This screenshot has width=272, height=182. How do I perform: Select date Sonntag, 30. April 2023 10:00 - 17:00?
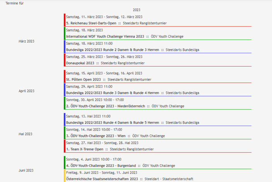tap(95, 100)
